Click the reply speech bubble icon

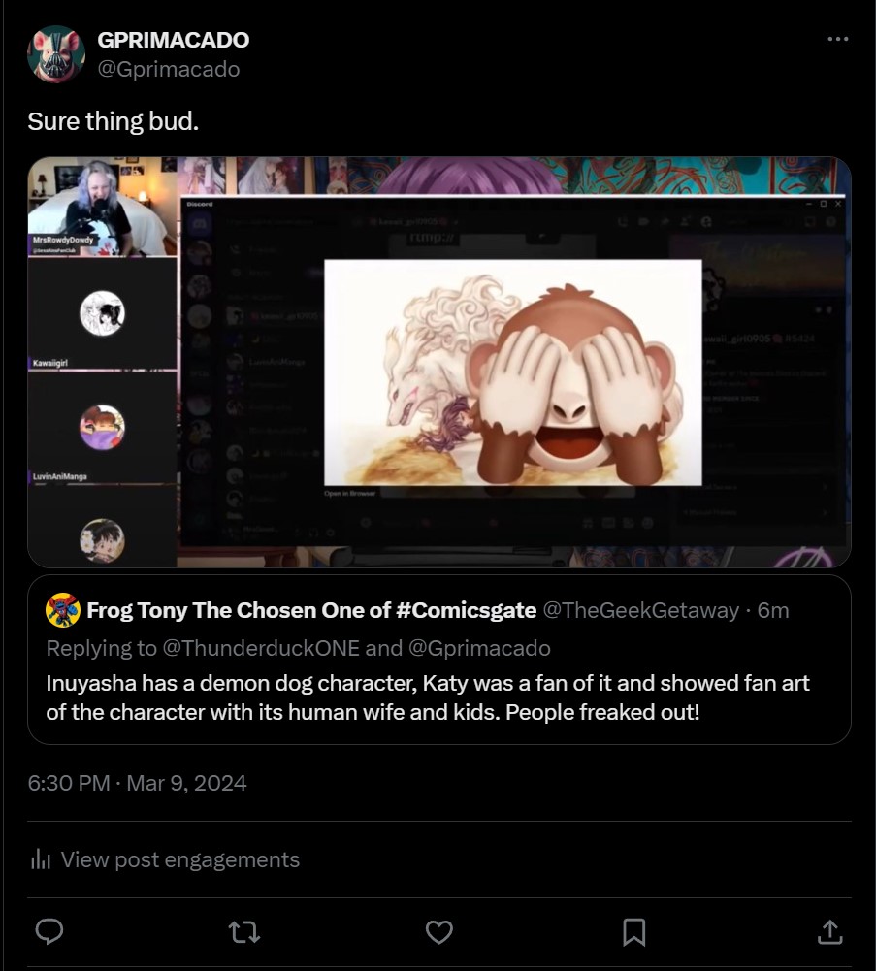49,931
